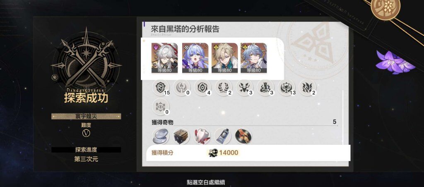Screen dimensions: 424x187
Task: Click the Erudition icon on second row
Action: [161, 107]
